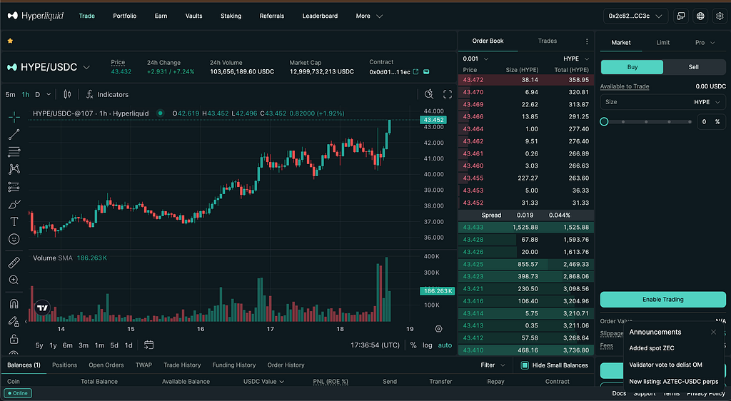Switch to the Trades tab
Viewport: 731px width, 401px height.
click(548, 41)
